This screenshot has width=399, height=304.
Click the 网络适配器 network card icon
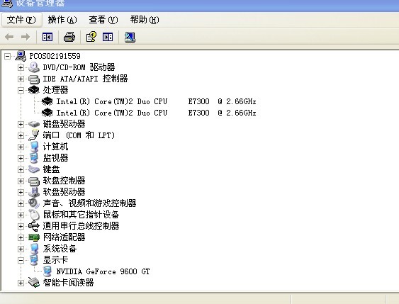(x=34, y=237)
